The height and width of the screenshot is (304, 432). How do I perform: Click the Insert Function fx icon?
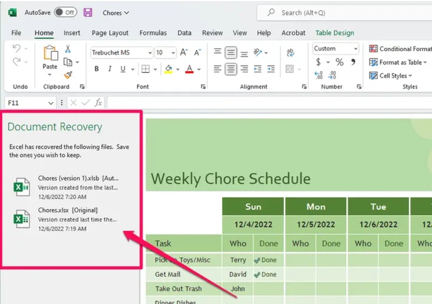click(x=98, y=103)
